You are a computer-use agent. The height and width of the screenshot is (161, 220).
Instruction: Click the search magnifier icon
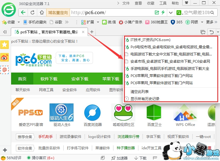tap(212, 13)
